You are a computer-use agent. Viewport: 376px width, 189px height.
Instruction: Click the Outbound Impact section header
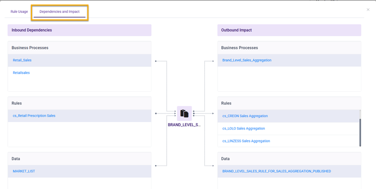236,30
